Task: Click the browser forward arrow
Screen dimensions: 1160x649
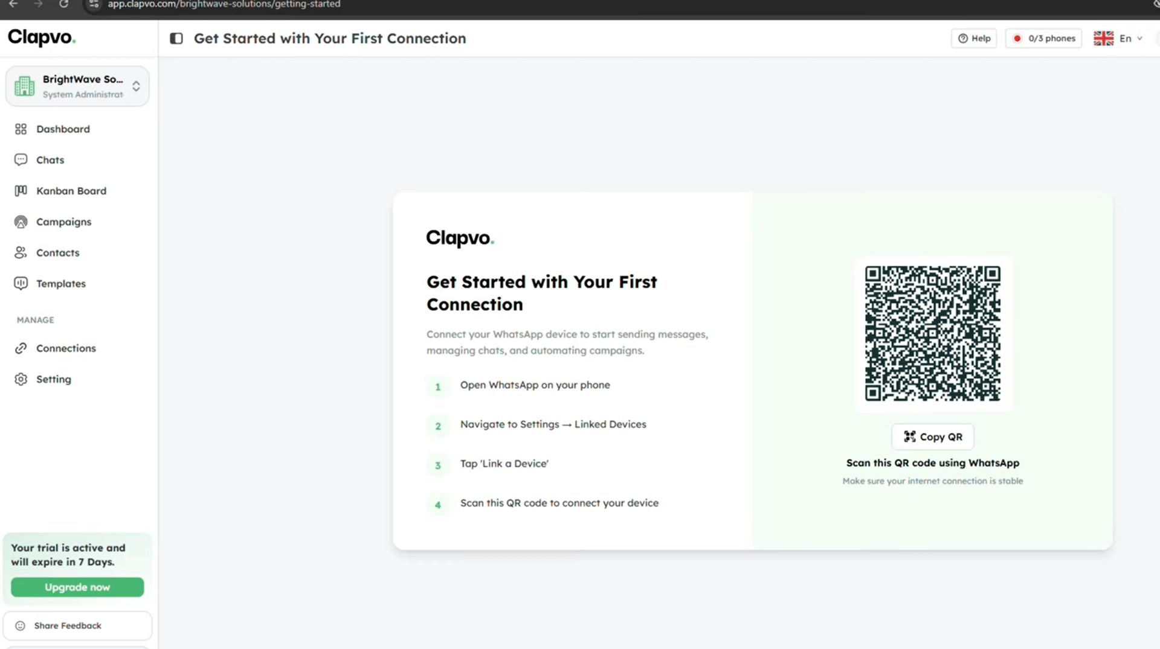Action: click(x=38, y=4)
